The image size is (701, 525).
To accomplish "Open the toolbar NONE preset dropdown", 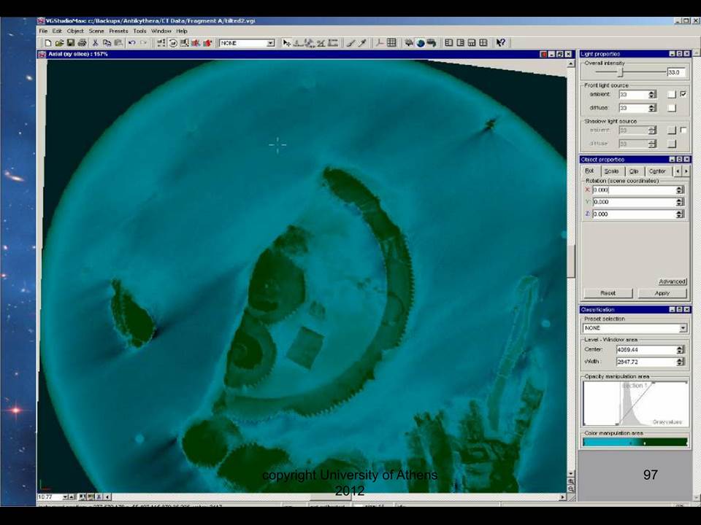I will (x=270, y=43).
